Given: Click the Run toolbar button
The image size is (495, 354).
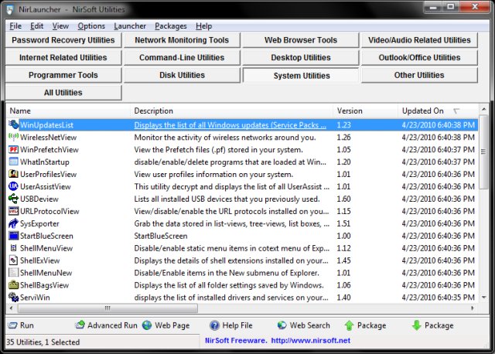Looking at the screenshot, I should (x=21, y=325).
